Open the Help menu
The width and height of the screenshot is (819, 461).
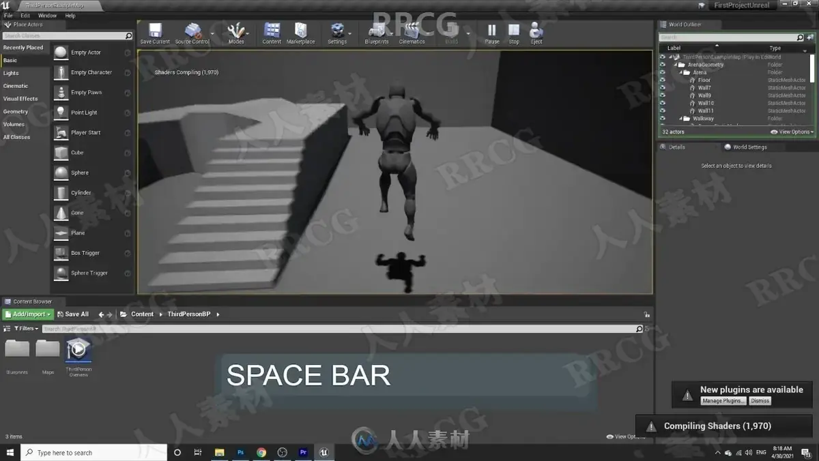point(70,15)
